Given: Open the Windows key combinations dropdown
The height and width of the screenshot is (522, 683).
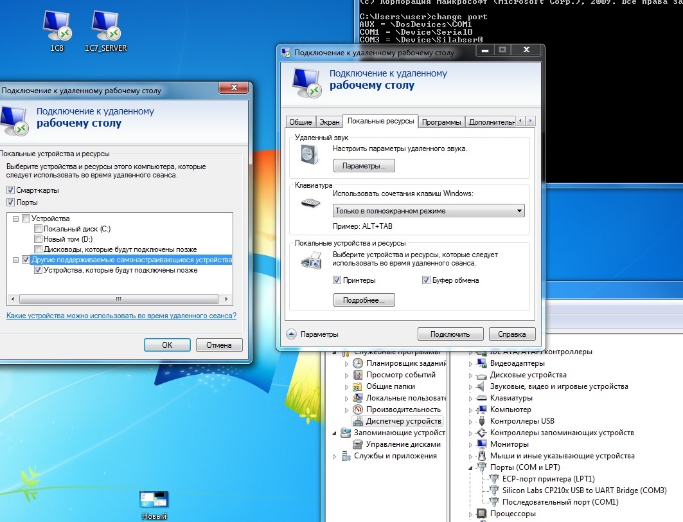Looking at the screenshot, I should click(x=429, y=211).
